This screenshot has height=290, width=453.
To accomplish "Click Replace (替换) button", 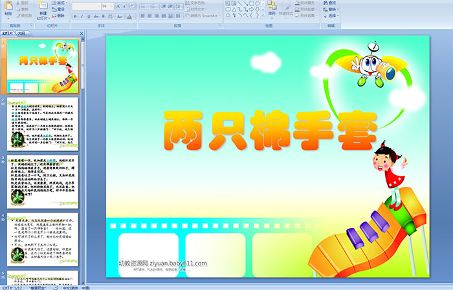I will (331, 9).
